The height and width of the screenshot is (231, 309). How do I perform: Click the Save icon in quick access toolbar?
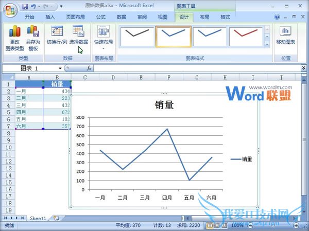coord(25,7)
